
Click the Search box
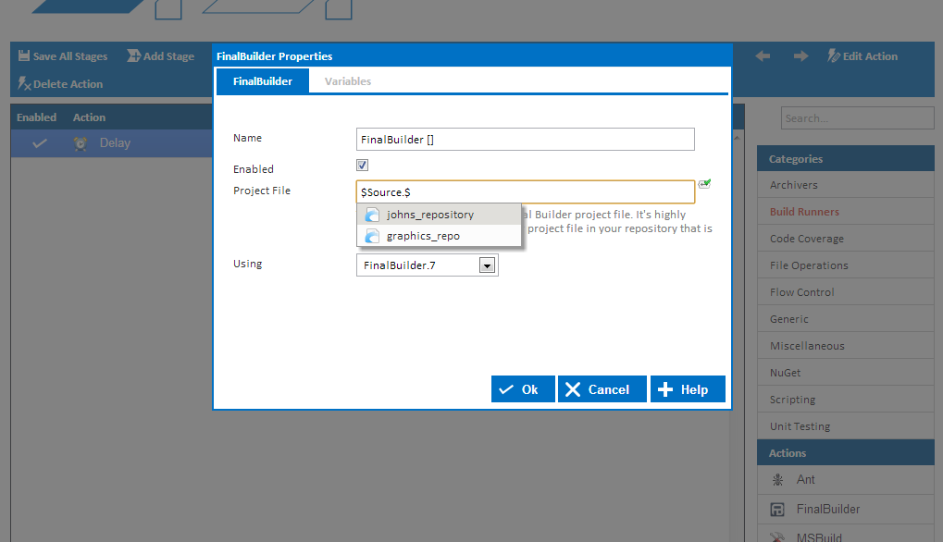pyautogui.click(x=857, y=118)
